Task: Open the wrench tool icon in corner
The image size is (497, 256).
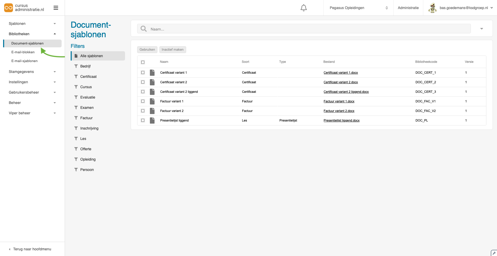Action: 494,253
